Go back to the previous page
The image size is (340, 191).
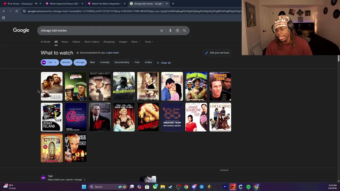click(4, 11)
